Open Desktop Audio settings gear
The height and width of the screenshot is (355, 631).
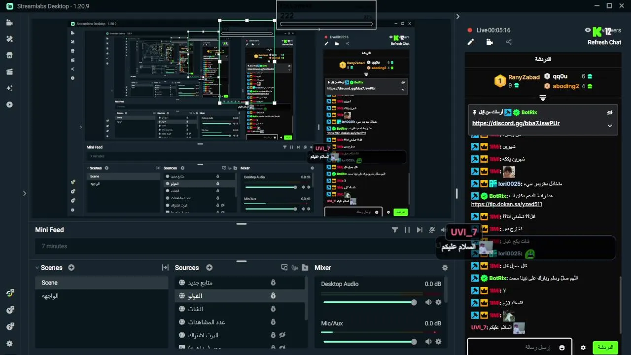[x=438, y=302]
